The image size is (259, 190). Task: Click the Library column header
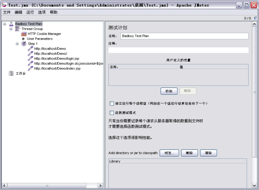tap(178, 161)
